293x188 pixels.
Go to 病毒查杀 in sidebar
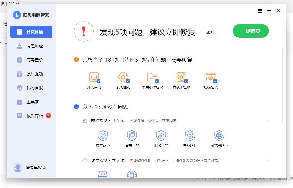31,60
